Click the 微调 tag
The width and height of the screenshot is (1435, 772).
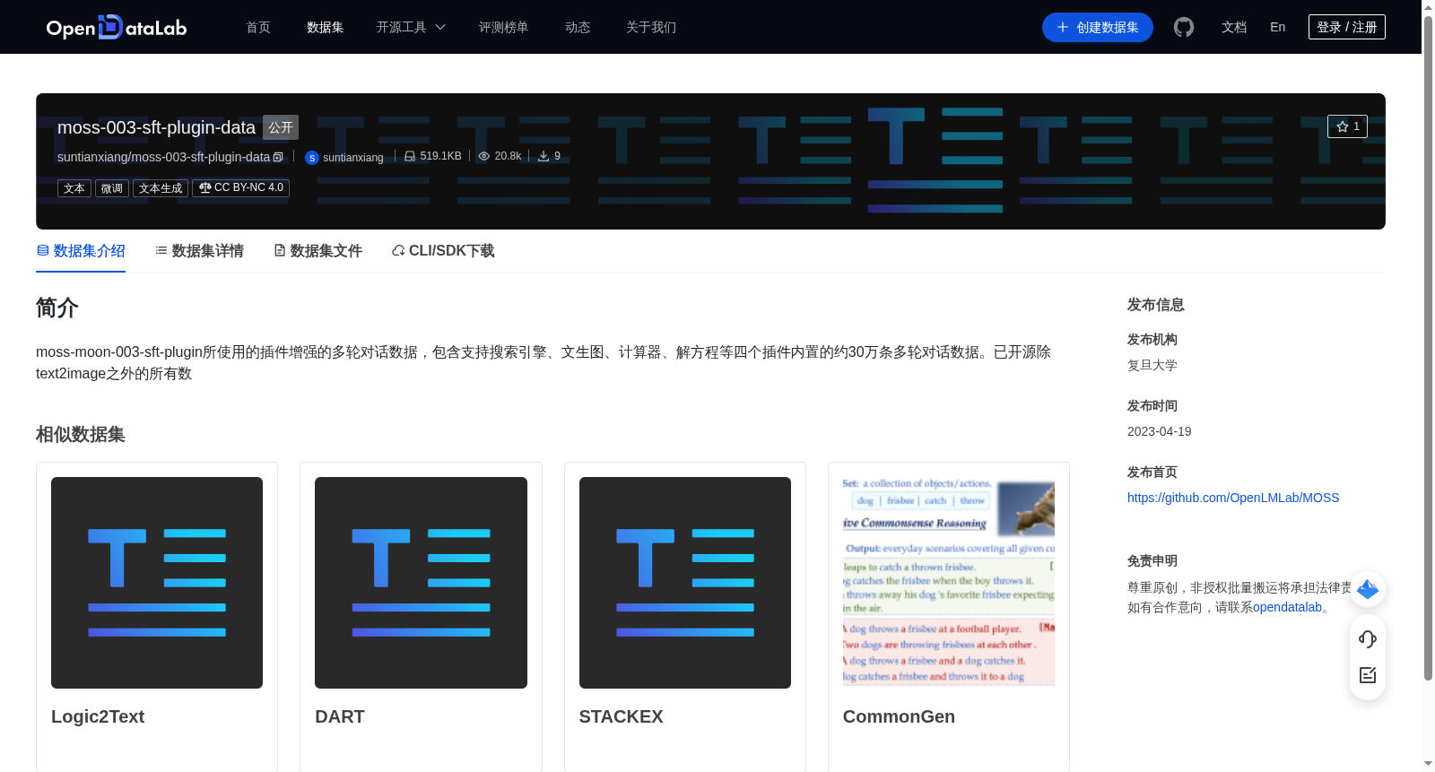112,188
